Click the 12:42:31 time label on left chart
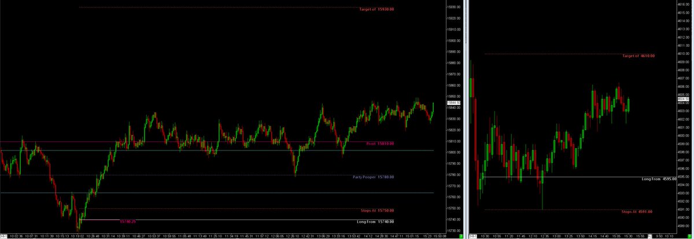Image resolution: width=694 pixels, height=239 pixels. (309, 236)
